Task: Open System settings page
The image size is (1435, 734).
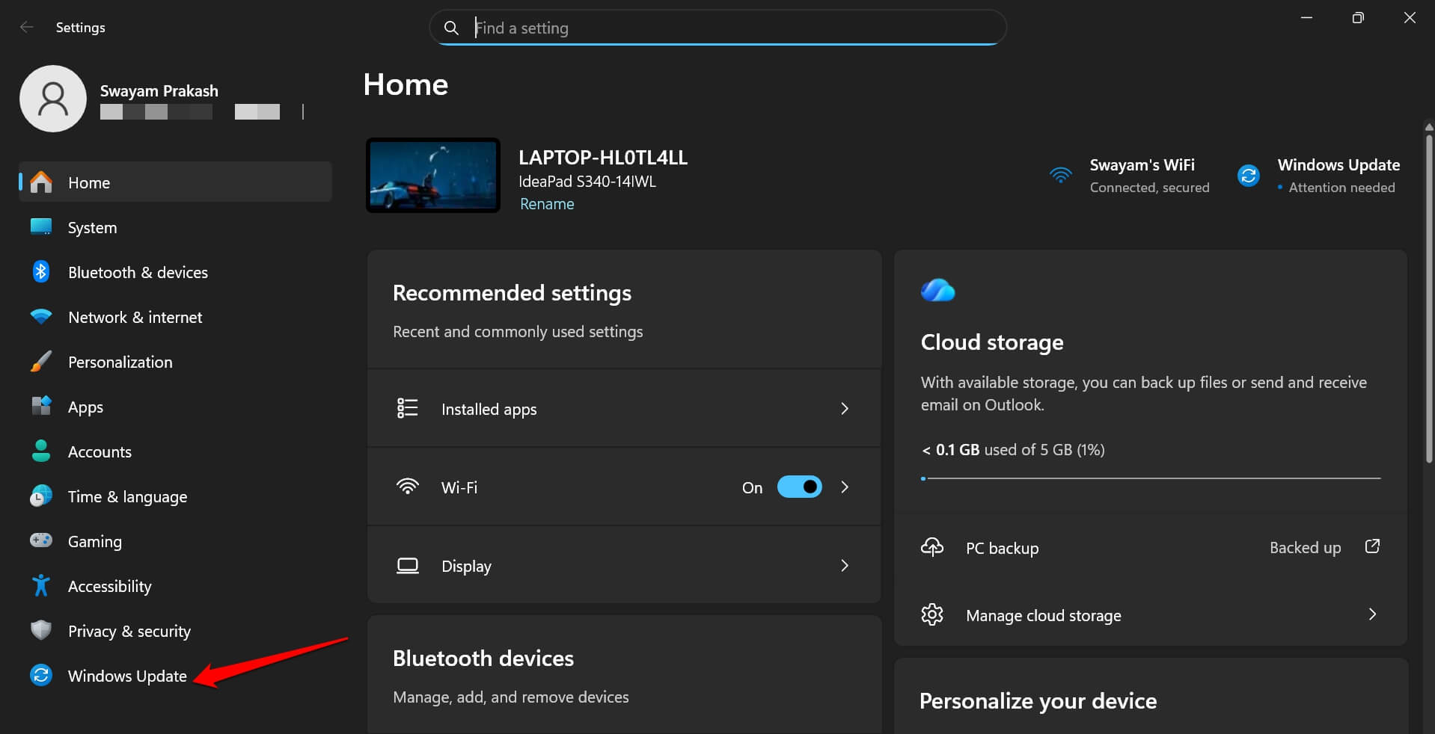Action: coord(176,226)
